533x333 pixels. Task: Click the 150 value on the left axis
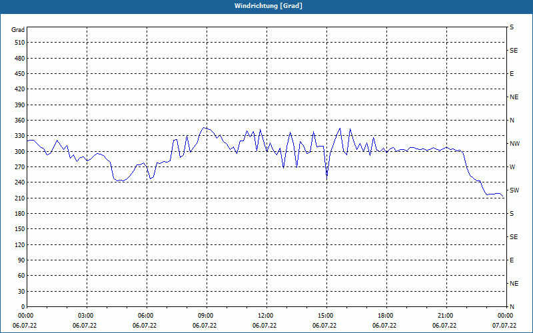coord(20,229)
